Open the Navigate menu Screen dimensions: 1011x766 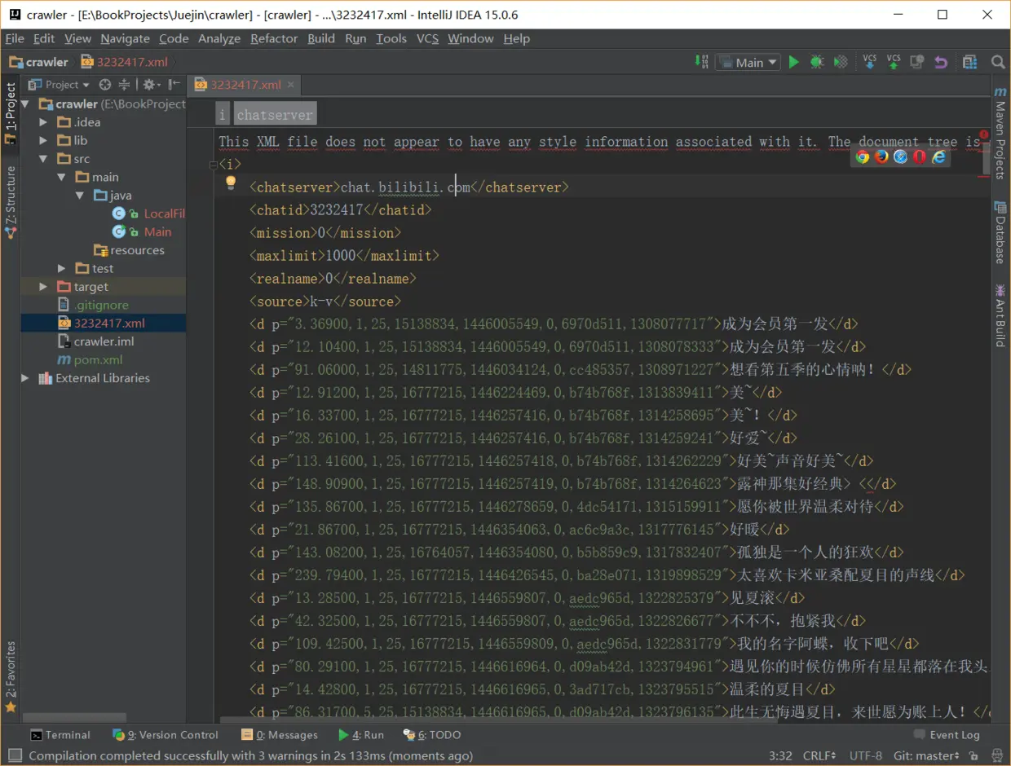point(125,38)
